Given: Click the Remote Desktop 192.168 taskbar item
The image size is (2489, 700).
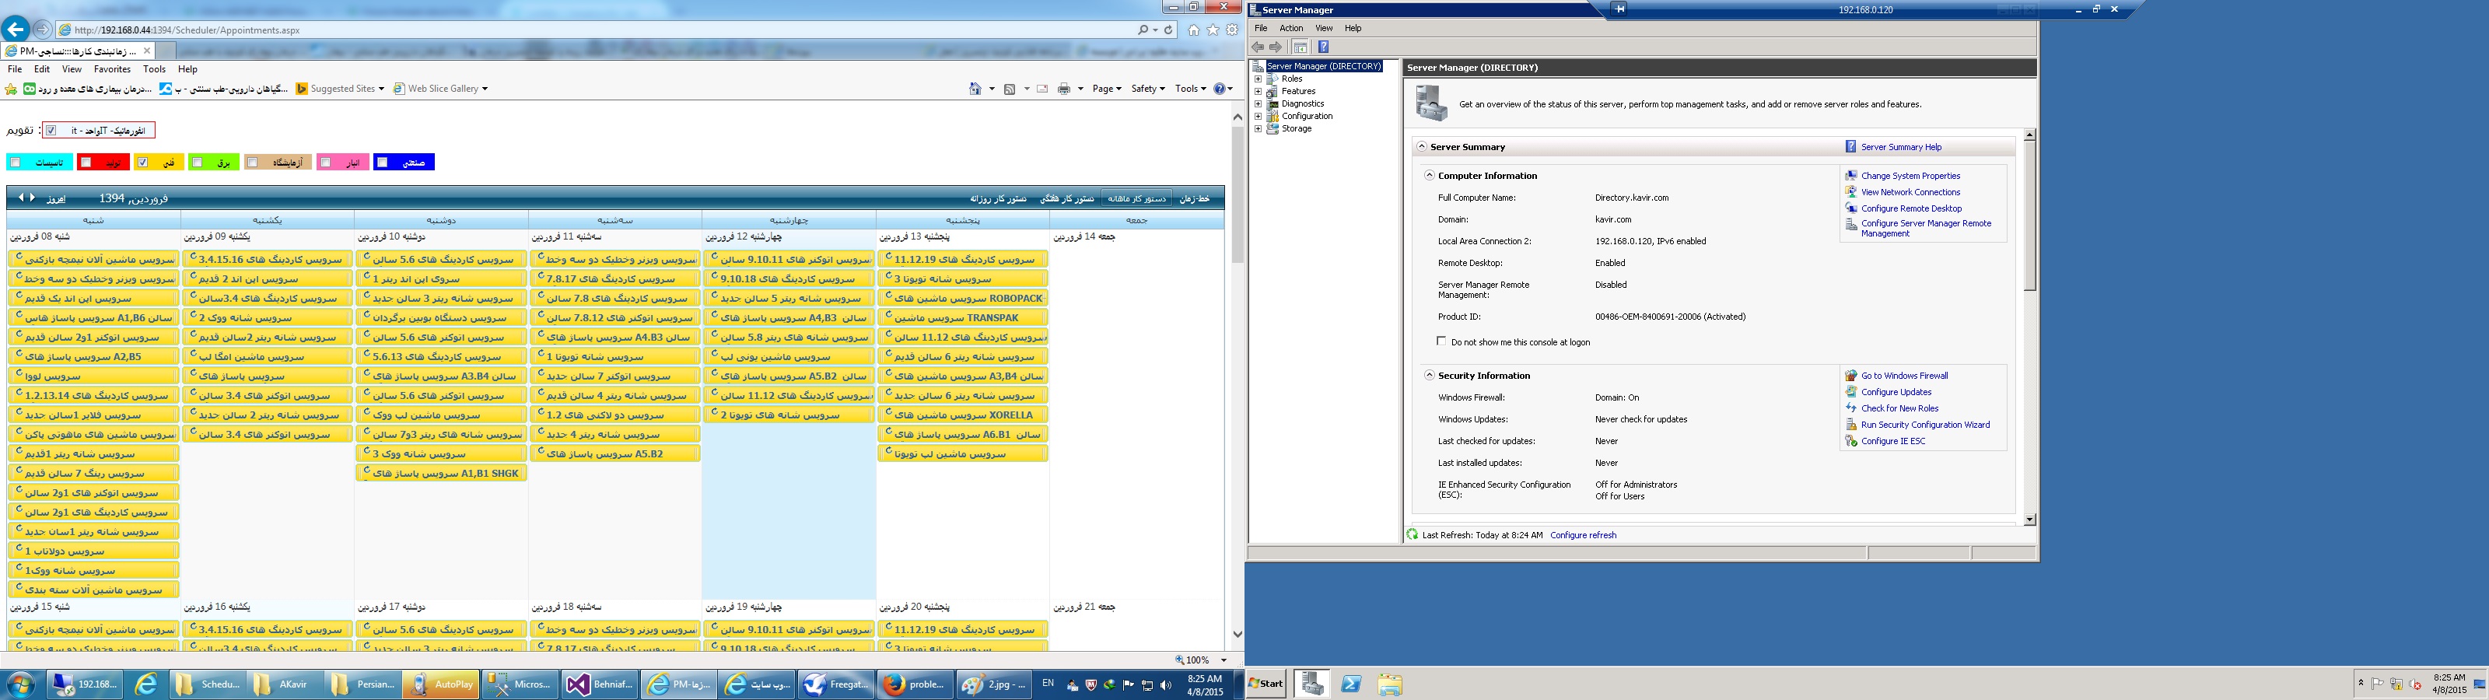Looking at the screenshot, I should (85, 684).
